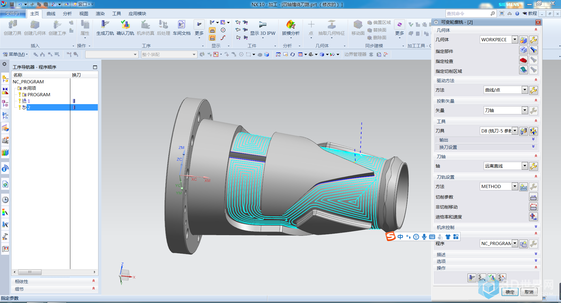The width and height of the screenshot is (561, 303).
Task: Click the 更多 (More) icon in 工序 group
Action: coord(199,24)
